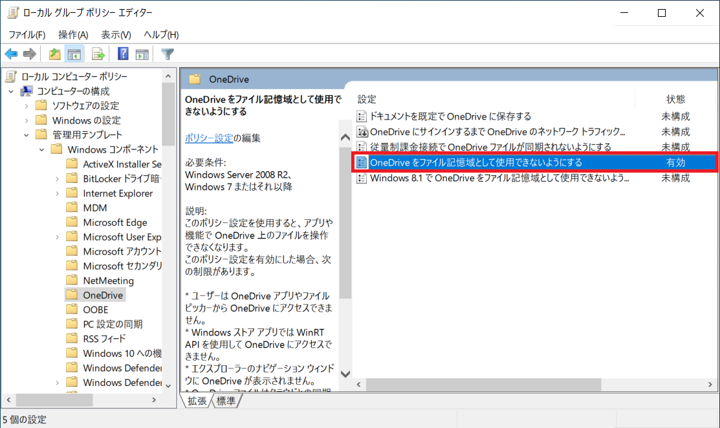720x428 pixels.
Task: Click the tree panel's scroll right arrow
Action: [x=154, y=400]
